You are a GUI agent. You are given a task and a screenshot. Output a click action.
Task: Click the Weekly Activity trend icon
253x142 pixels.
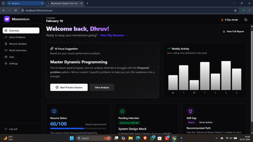point(169,49)
